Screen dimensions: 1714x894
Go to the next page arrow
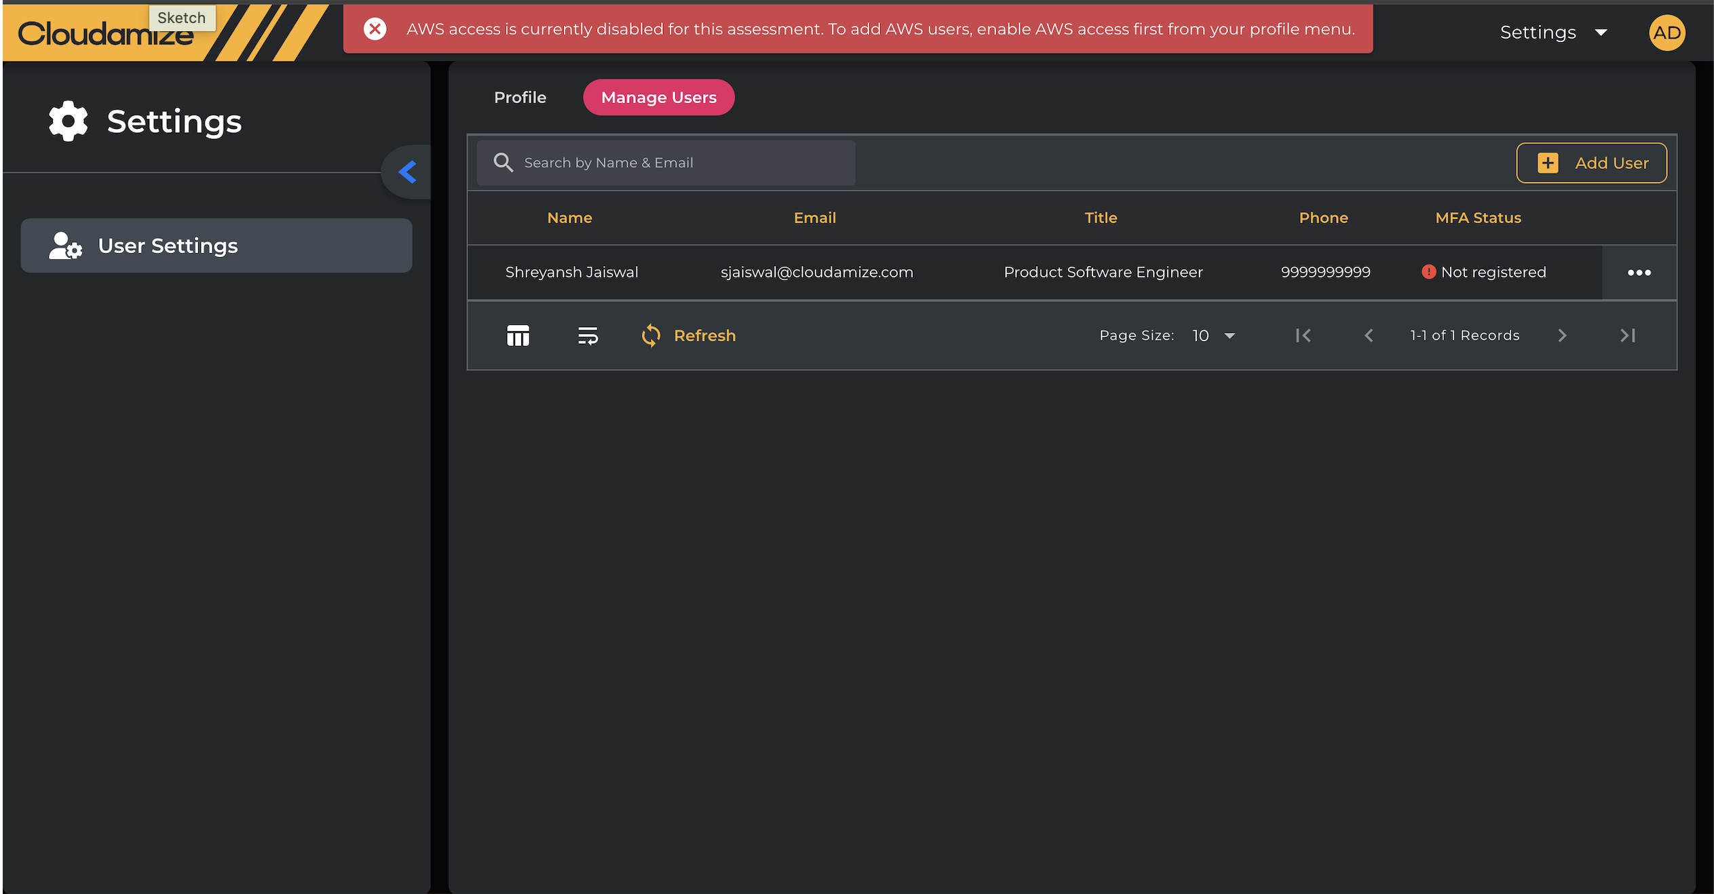(1562, 336)
